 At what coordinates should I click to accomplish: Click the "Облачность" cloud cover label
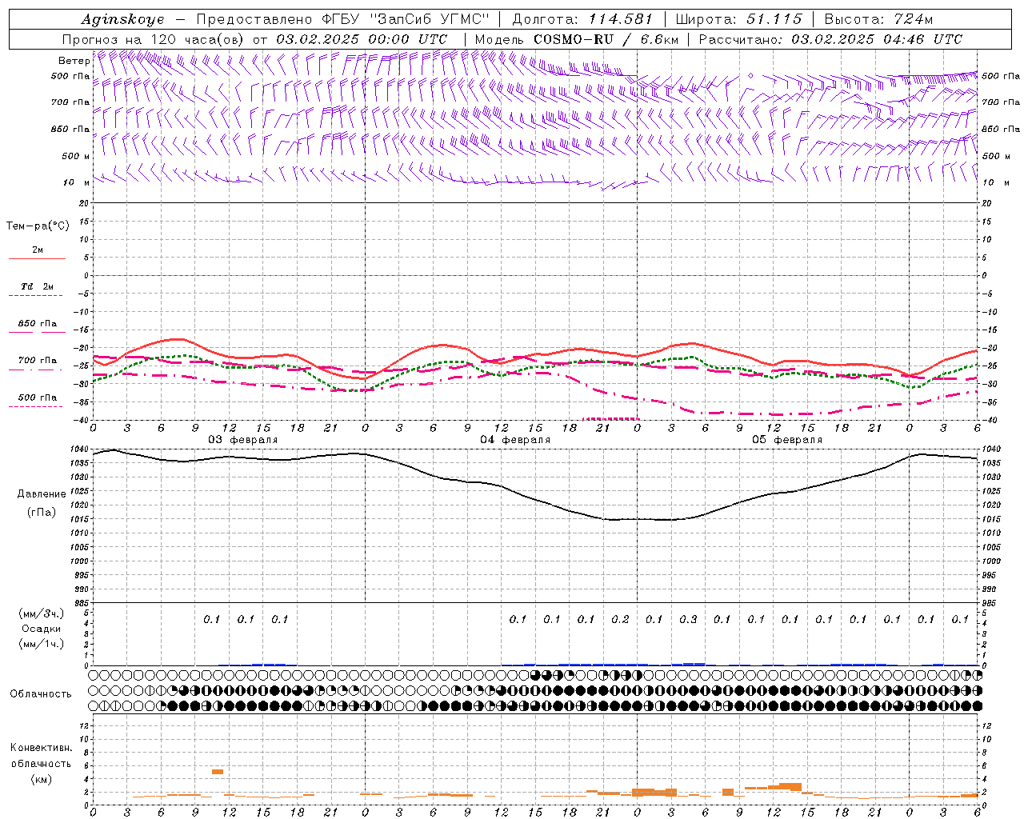[x=41, y=694]
